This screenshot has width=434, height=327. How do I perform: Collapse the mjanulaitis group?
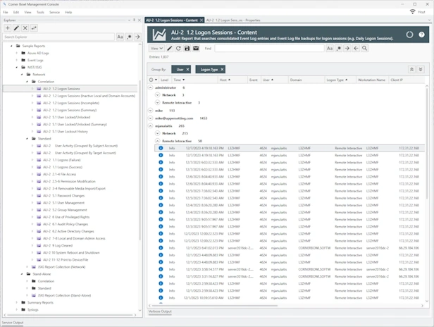pos(150,126)
